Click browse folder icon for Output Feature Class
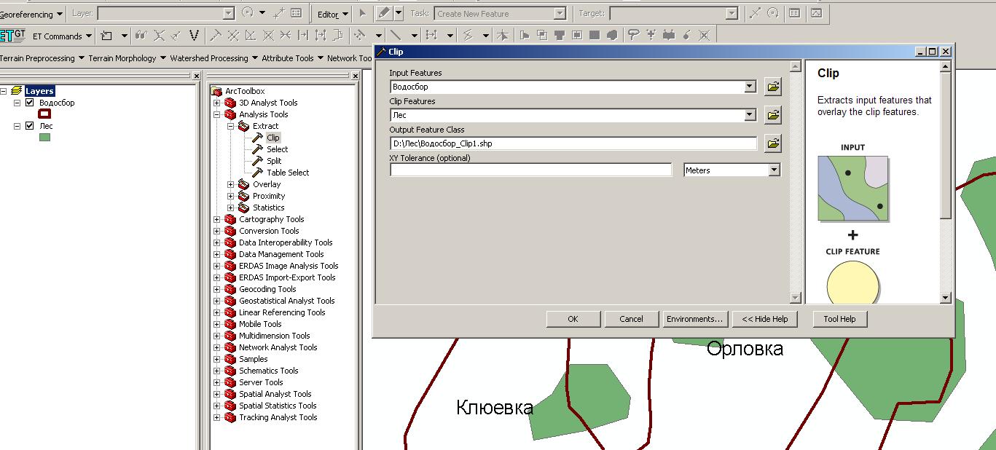996x450 pixels. pyautogui.click(x=773, y=143)
